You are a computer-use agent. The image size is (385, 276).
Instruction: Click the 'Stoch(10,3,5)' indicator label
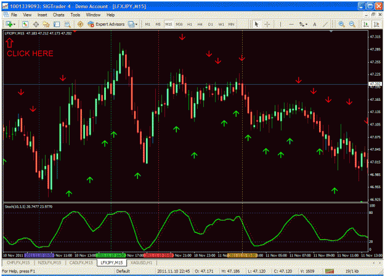[x=15, y=207]
